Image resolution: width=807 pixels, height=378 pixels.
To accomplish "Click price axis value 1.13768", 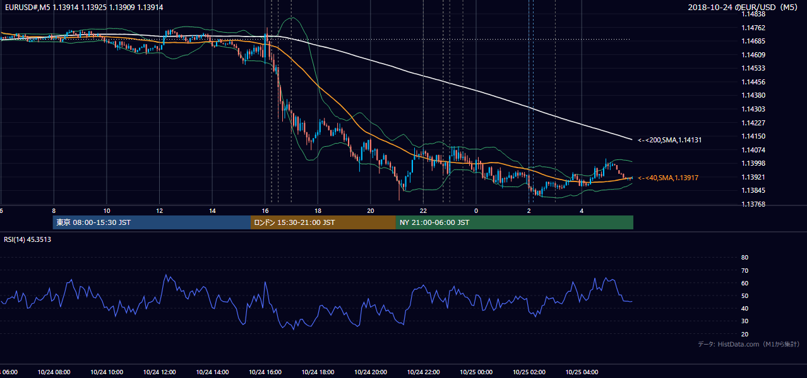I will tap(753, 204).
